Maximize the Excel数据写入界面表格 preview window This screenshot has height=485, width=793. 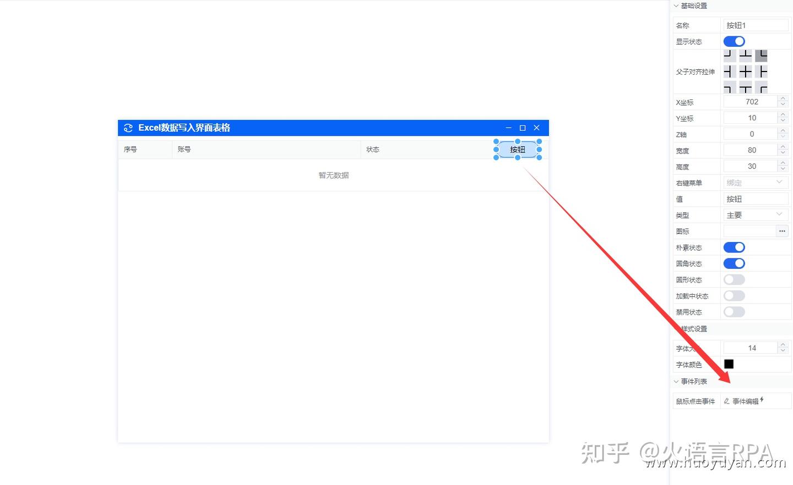[x=523, y=128]
